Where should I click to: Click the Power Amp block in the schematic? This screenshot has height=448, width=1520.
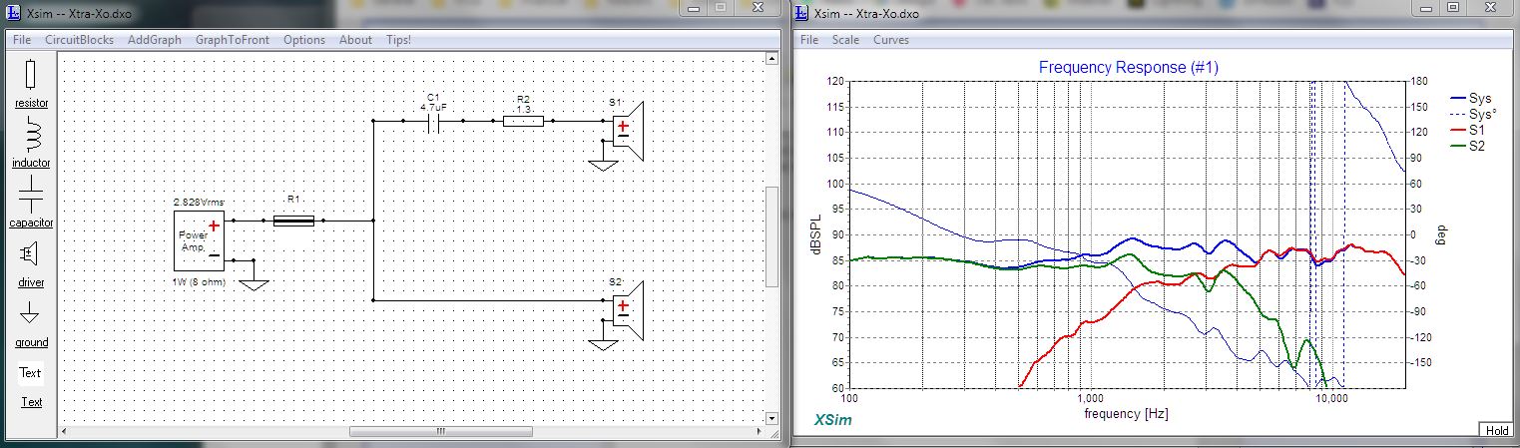199,240
